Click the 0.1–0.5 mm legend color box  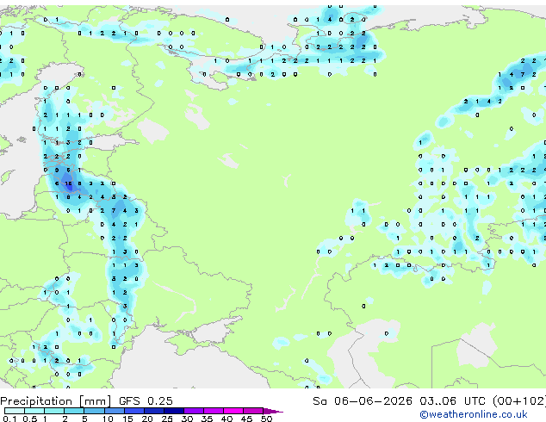[x=15, y=411]
